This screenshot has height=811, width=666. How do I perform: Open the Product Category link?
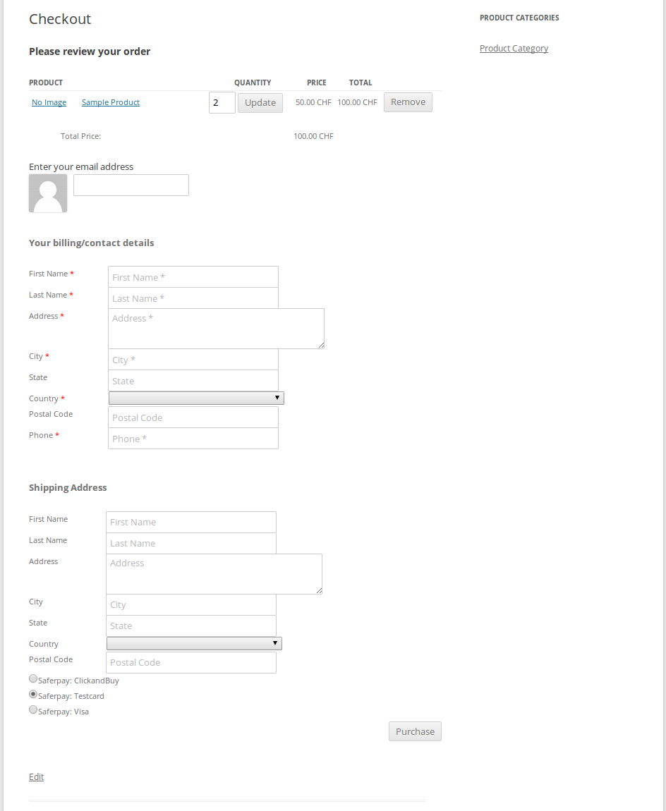(x=514, y=48)
